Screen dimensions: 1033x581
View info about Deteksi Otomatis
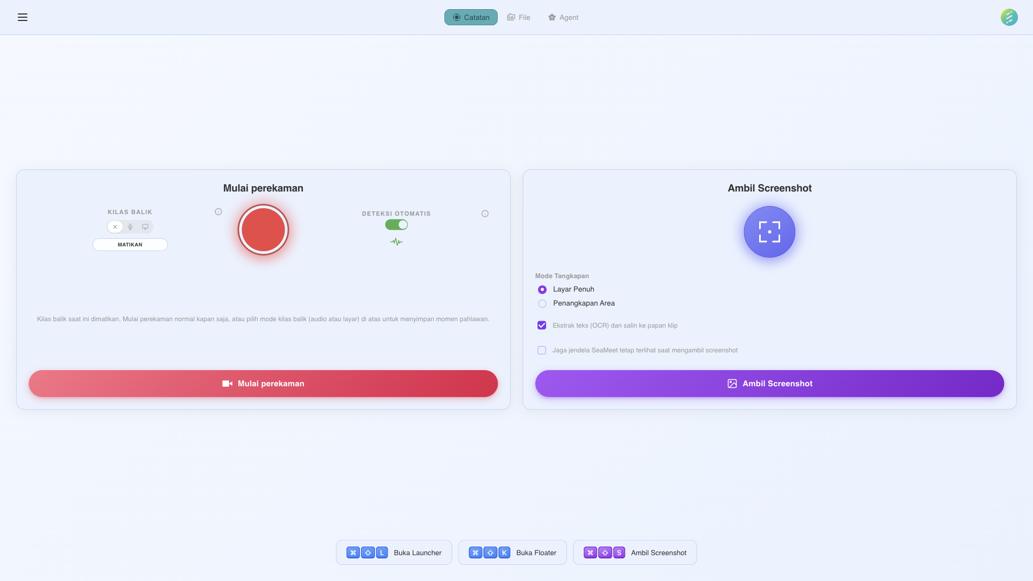coord(485,213)
